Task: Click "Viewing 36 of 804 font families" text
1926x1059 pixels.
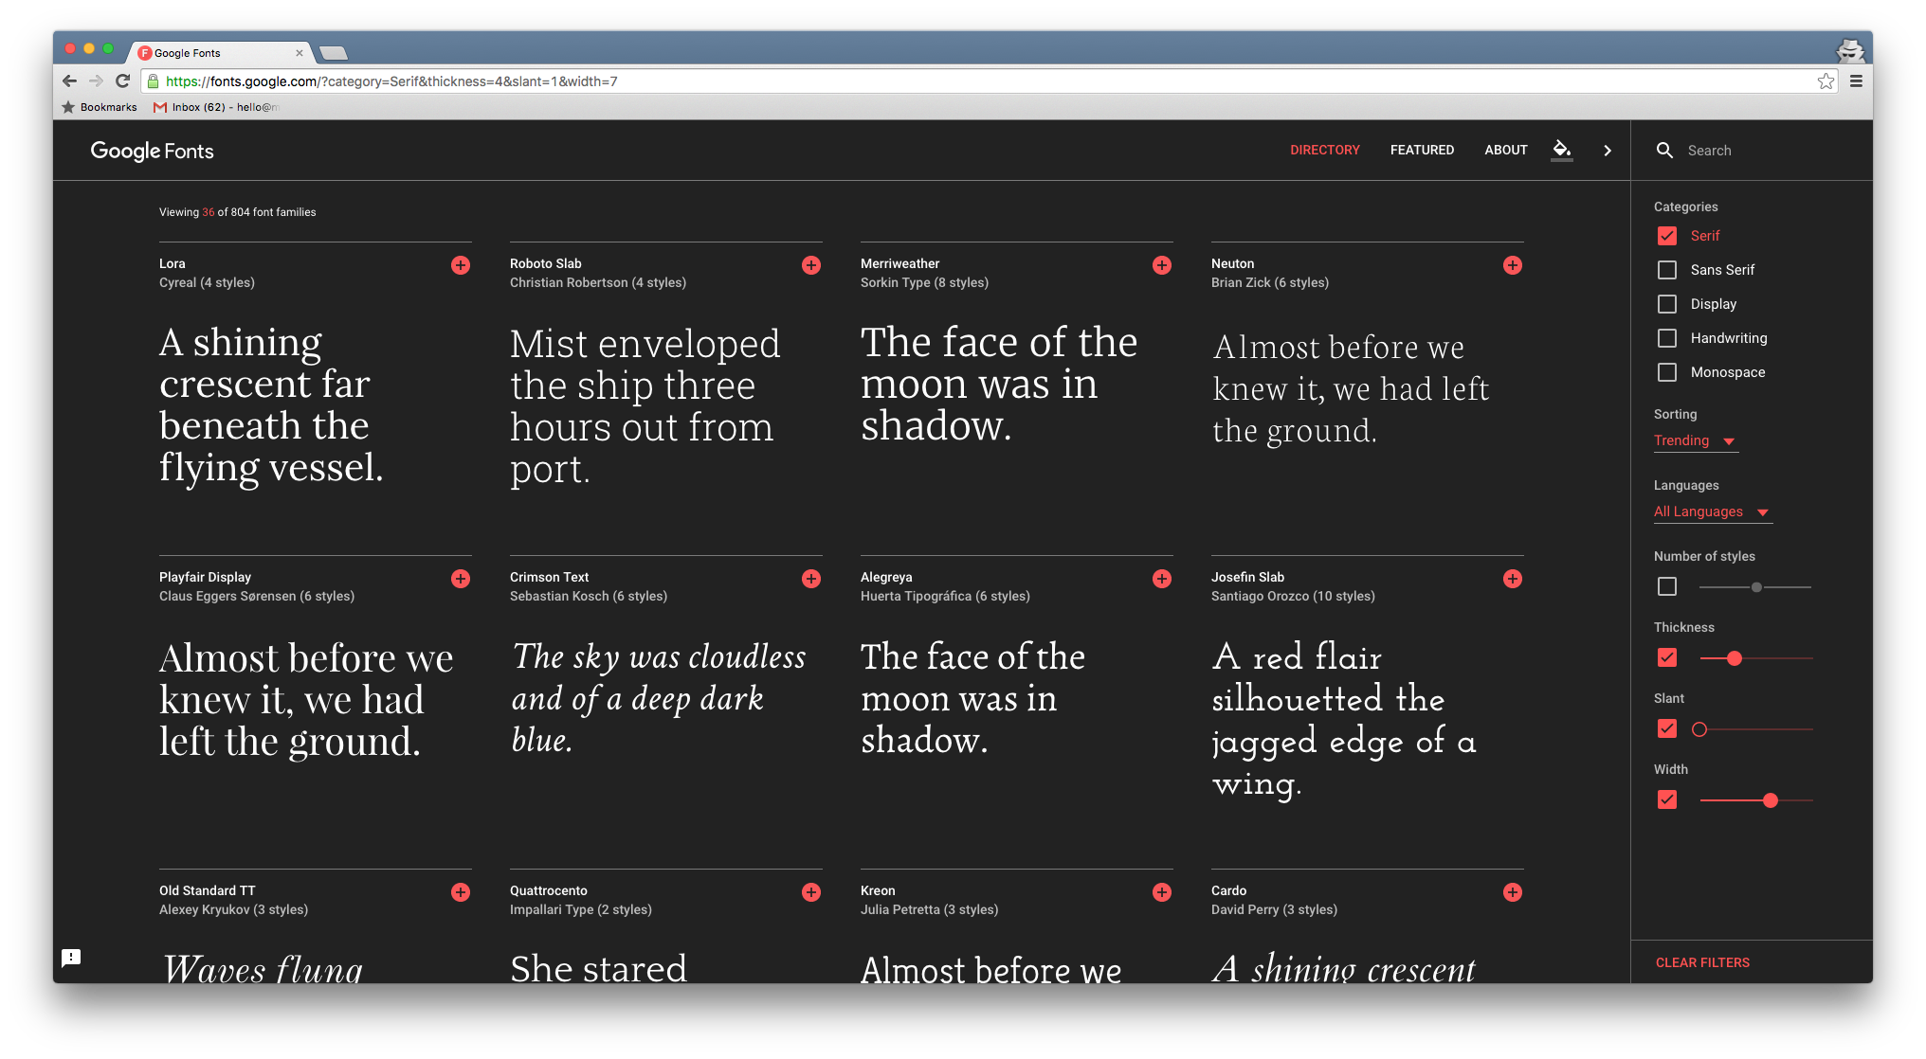Action: [237, 212]
